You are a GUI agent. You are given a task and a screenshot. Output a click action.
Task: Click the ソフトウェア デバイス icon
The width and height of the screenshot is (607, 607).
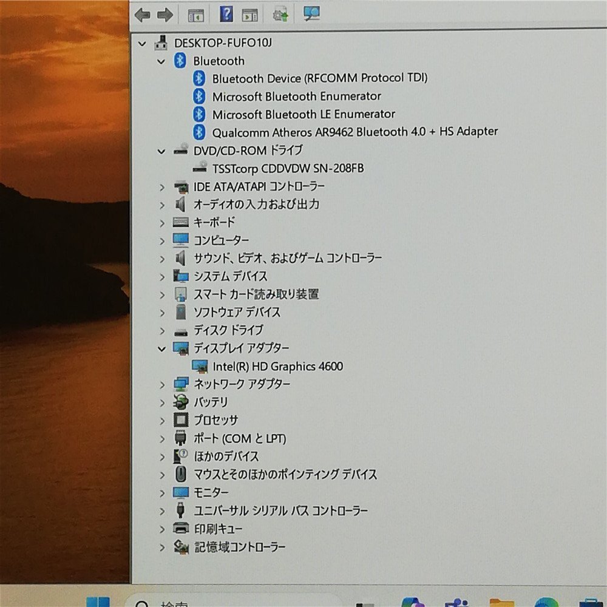(x=181, y=312)
